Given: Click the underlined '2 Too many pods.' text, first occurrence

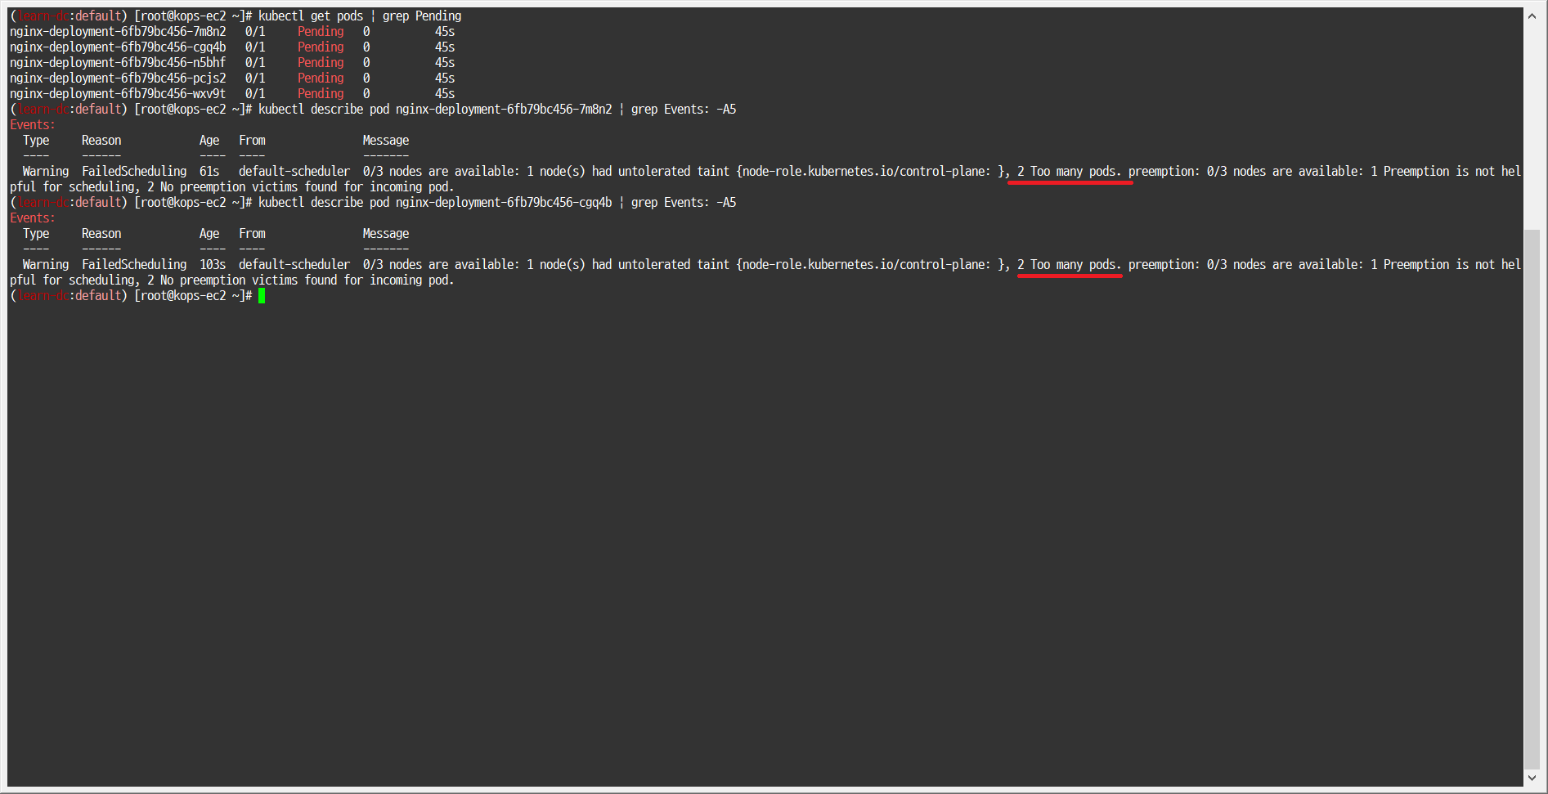Looking at the screenshot, I should (x=1068, y=171).
